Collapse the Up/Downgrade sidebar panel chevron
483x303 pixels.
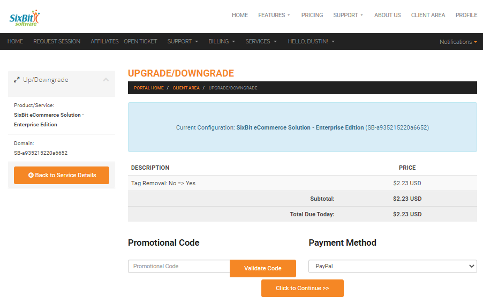coord(106,80)
